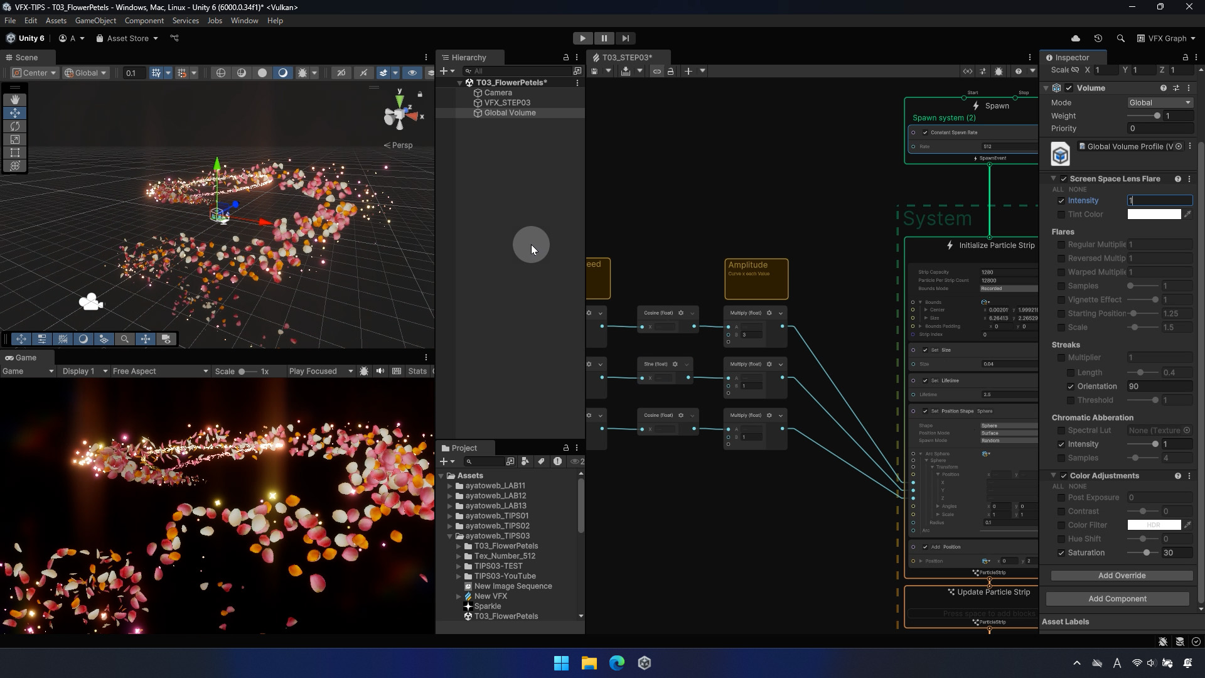Select the Rotate tool in Scene
The height and width of the screenshot is (678, 1205).
(x=15, y=126)
